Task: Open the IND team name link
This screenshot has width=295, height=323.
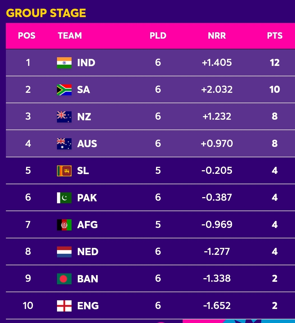Action: tap(86, 63)
